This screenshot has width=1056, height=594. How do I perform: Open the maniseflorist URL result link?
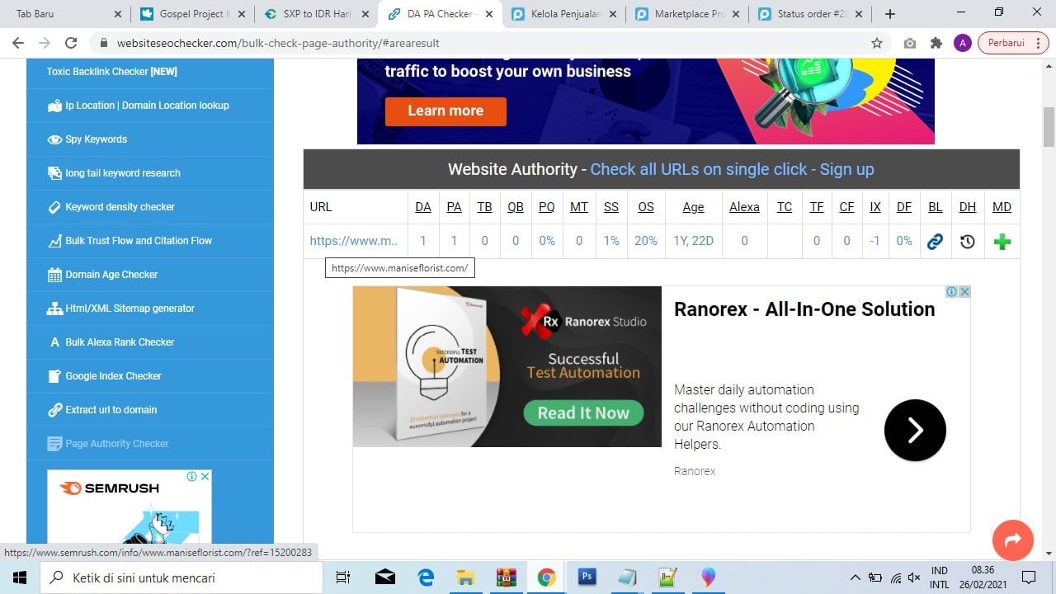353,241
